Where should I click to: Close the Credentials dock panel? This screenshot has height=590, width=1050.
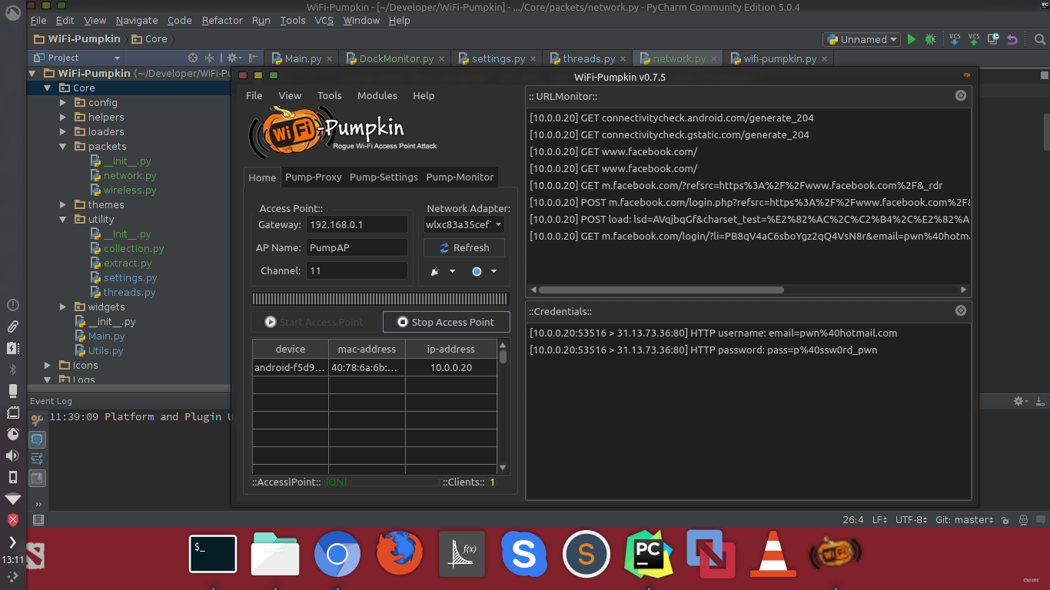click(961, 311)
